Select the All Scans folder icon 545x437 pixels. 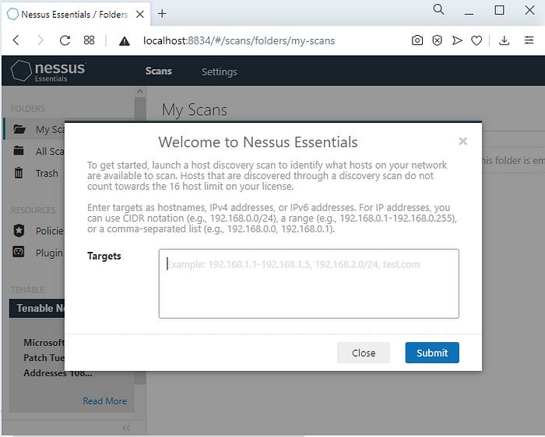click(x=19, y=151)
